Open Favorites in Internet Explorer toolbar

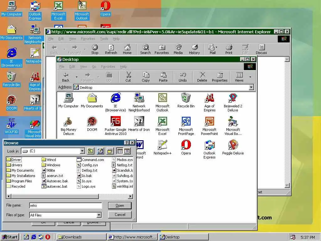161,49
